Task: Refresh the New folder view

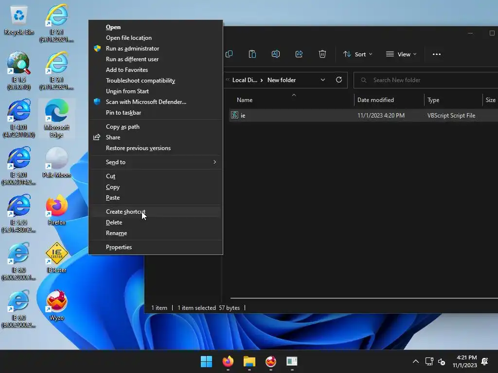Action: click(339, 80)
